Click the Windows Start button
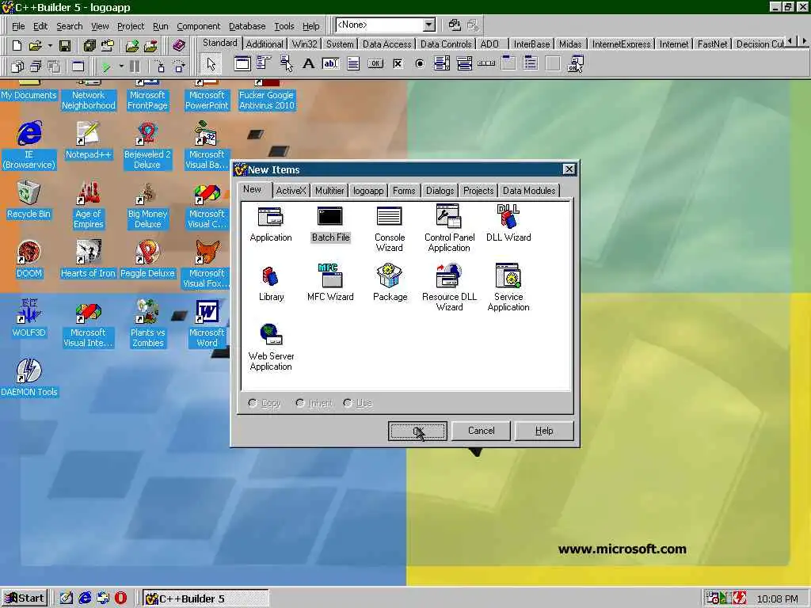811x608 pixels. (x=25, y=598)
